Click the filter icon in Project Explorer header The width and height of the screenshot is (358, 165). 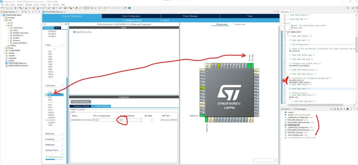[x=29, y=11]
